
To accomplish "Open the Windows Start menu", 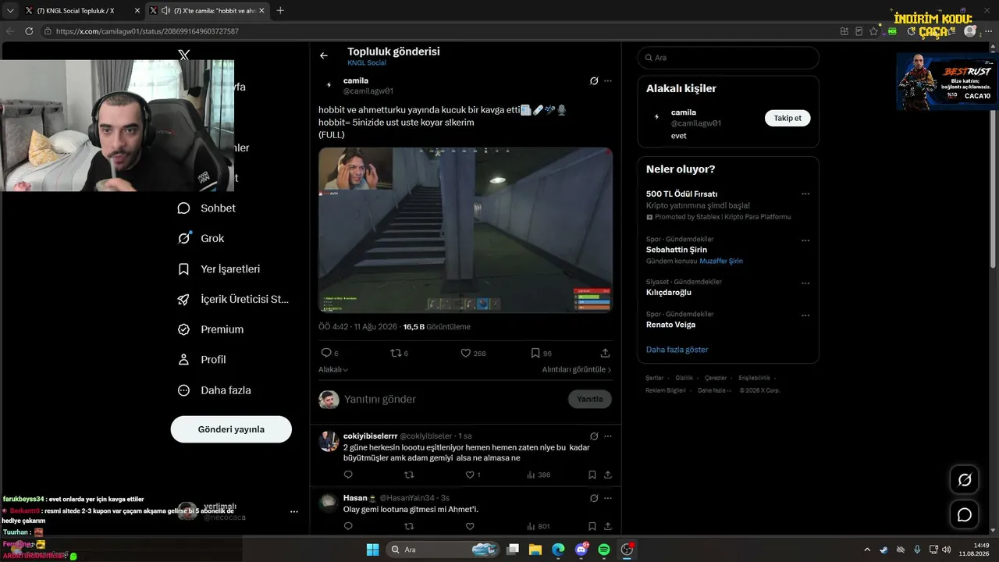I will pos(372,550).
